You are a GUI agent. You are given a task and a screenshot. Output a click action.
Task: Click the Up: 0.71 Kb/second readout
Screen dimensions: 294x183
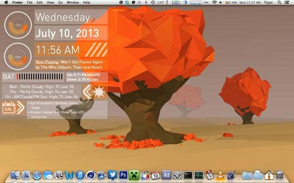point(83,74)
